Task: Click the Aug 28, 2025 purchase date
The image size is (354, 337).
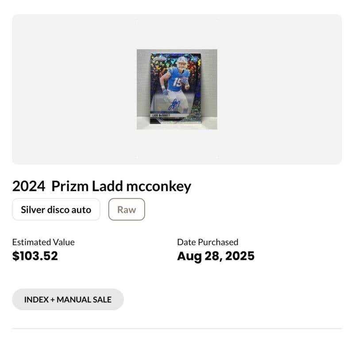Action: click(x=215, y=256)
